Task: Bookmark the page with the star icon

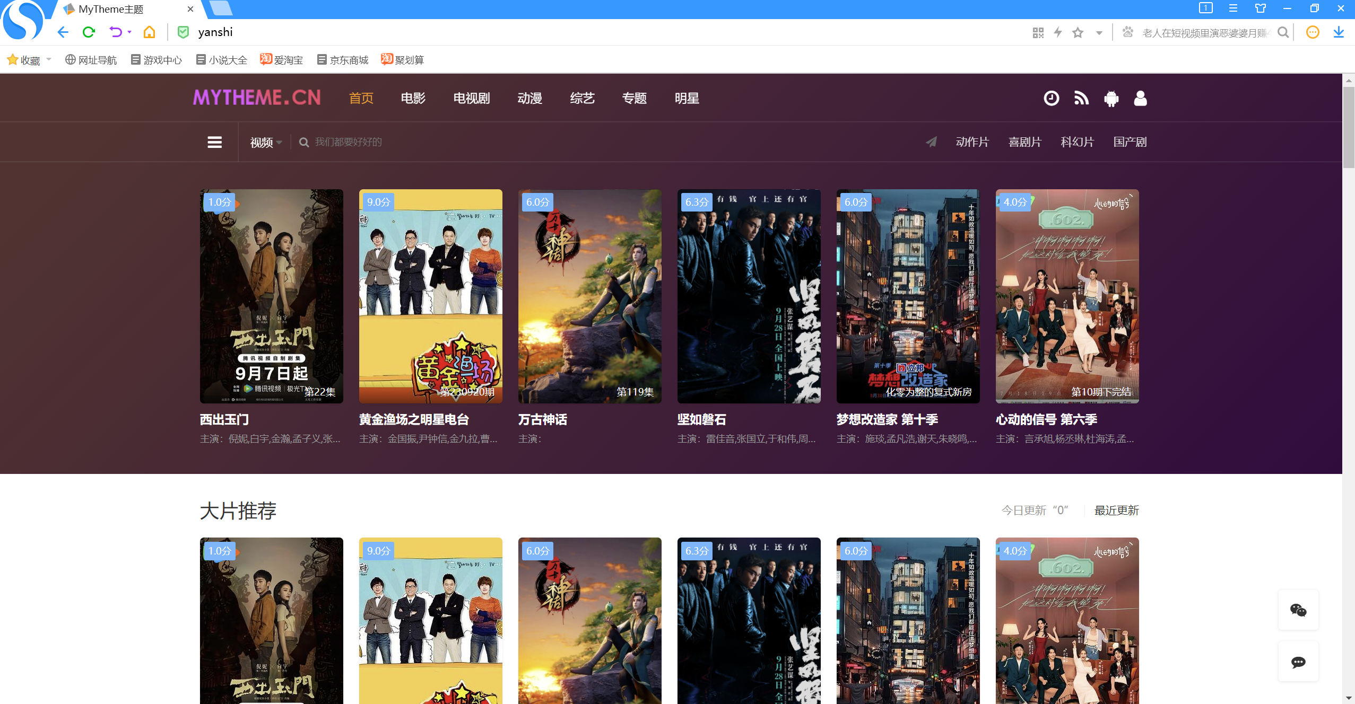Action: click(1078, 33)
